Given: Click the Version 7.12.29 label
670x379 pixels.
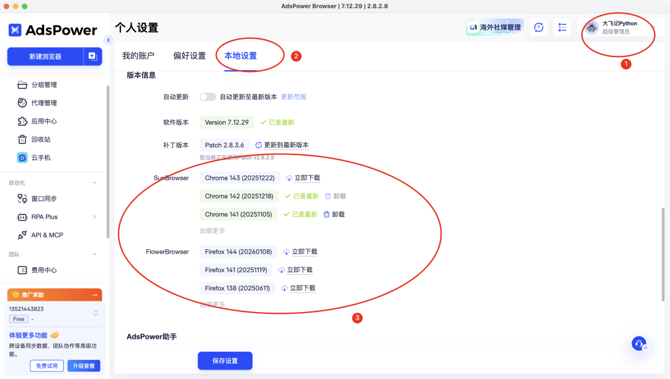Looking at the screenshot, I should pos(226,122).
